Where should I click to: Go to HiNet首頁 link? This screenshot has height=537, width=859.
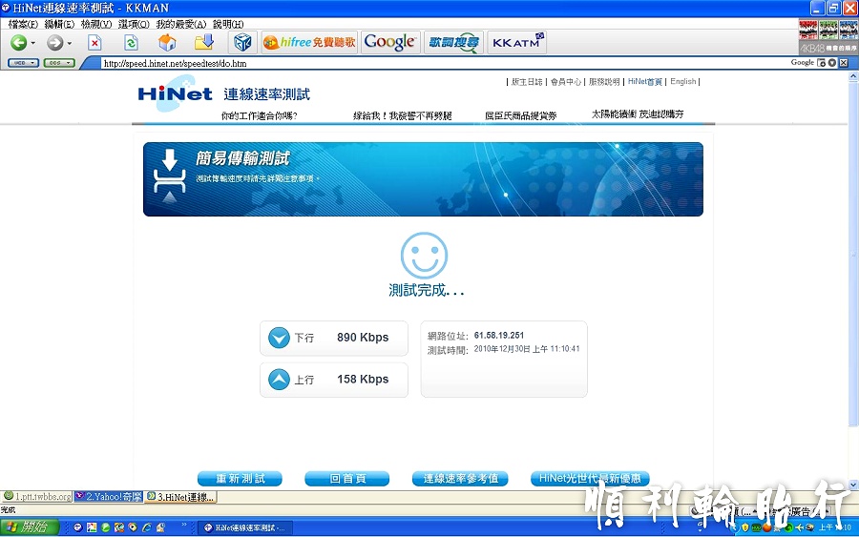pos(645,82)
